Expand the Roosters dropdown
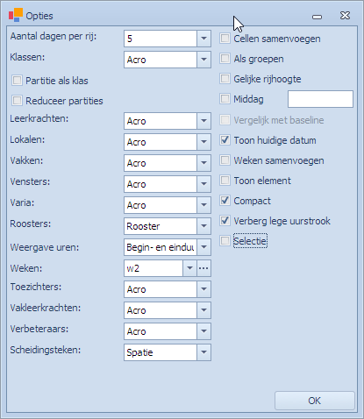Viewport: 364px width, 419px height. [x=203, y=226]
